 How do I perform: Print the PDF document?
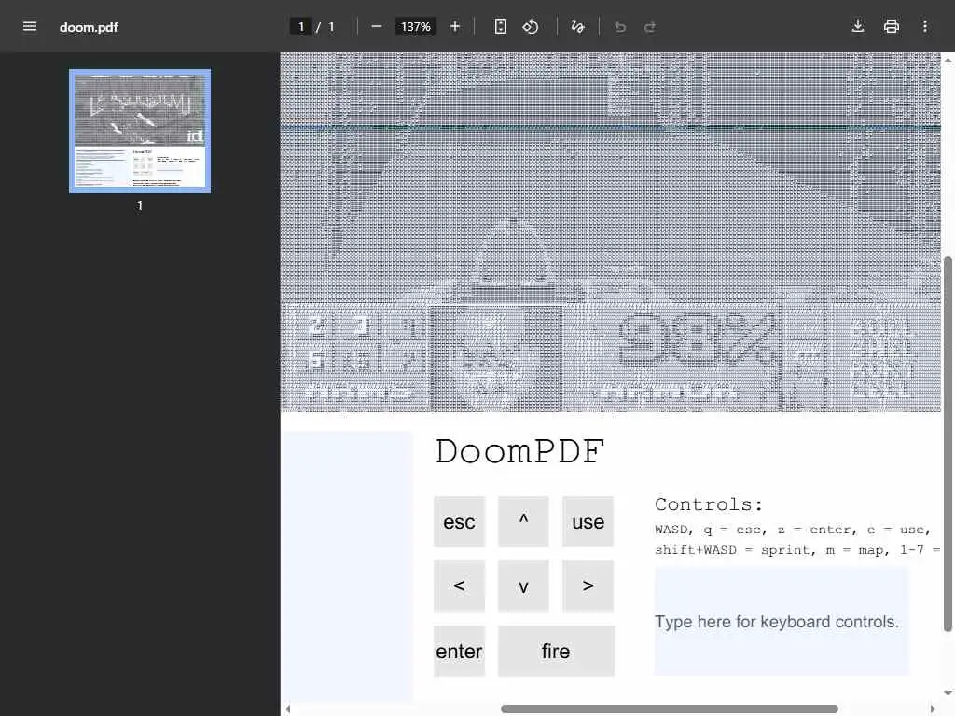pos(891,26)
